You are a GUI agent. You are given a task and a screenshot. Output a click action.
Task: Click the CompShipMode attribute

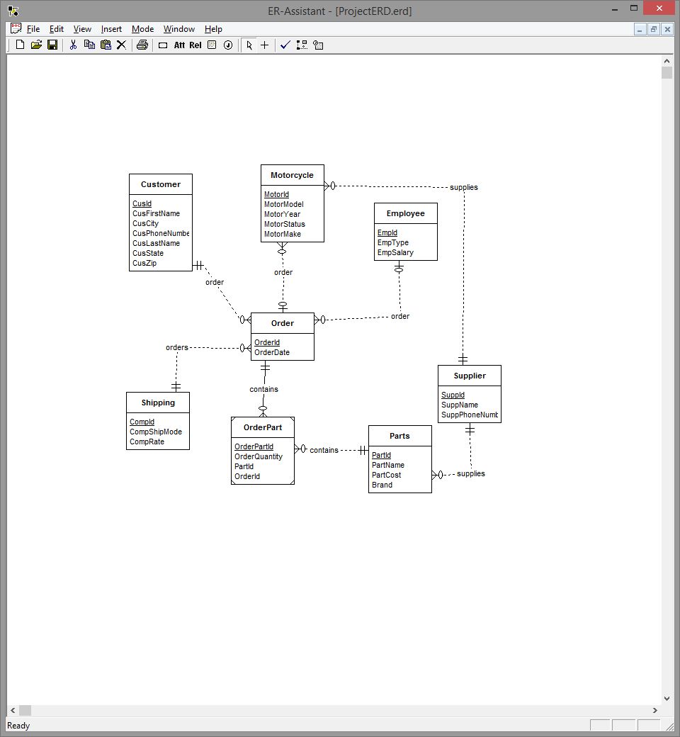click(x=156, y=432)
